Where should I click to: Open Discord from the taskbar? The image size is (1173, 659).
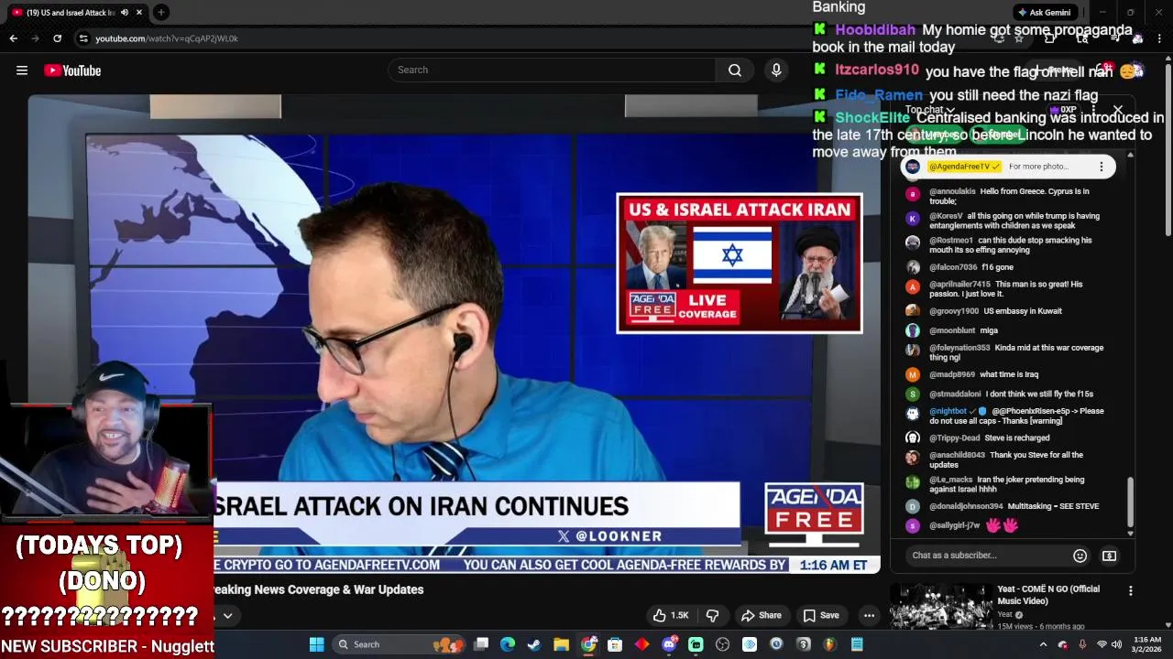click(x=669, y=644)
